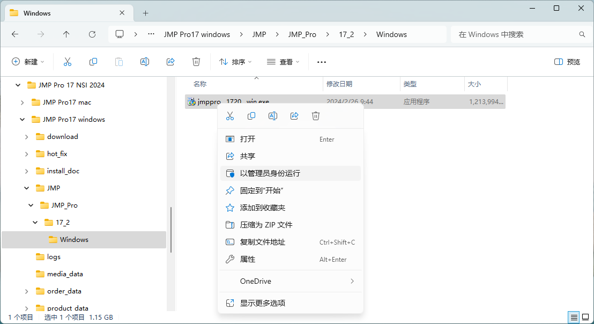Click the This PC monitor icon in address bar
This screenshot has height=324, width=594.
point(120,34)
